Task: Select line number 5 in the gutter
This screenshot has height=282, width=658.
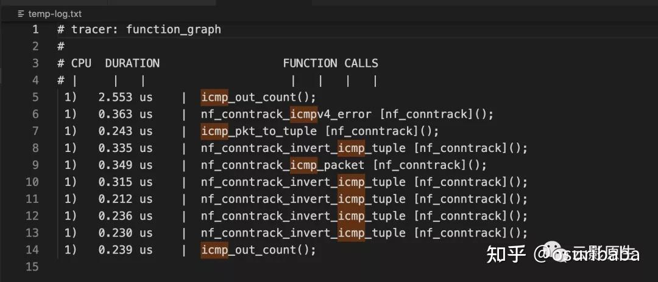Action: coord(35,97)
